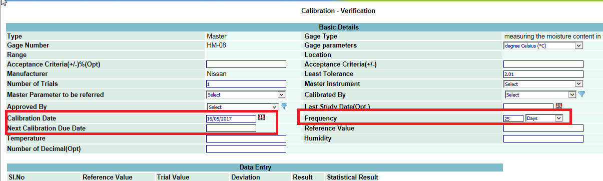Click the Type value Master

217,36
